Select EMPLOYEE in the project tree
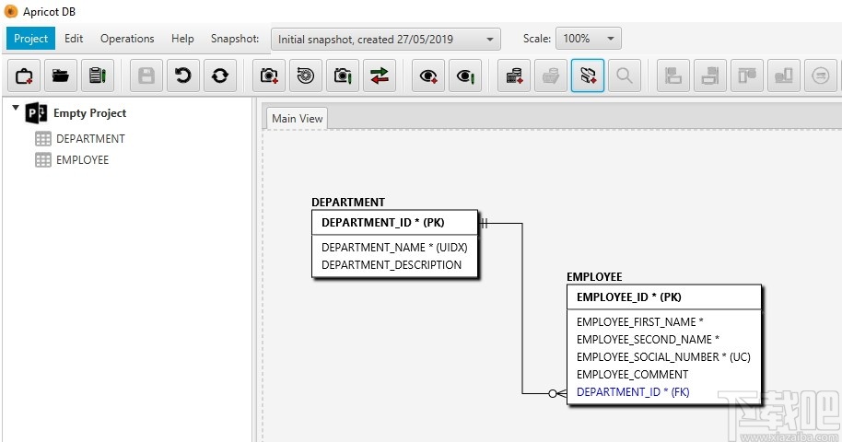The height and width of the screenshot is (442, 842). [82, 159]
